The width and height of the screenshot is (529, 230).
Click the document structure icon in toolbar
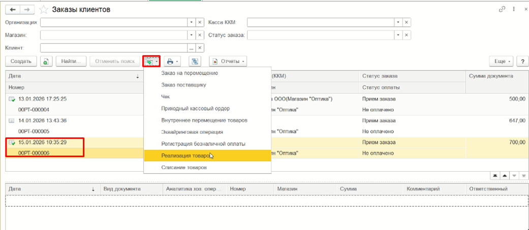pos(195,61)
